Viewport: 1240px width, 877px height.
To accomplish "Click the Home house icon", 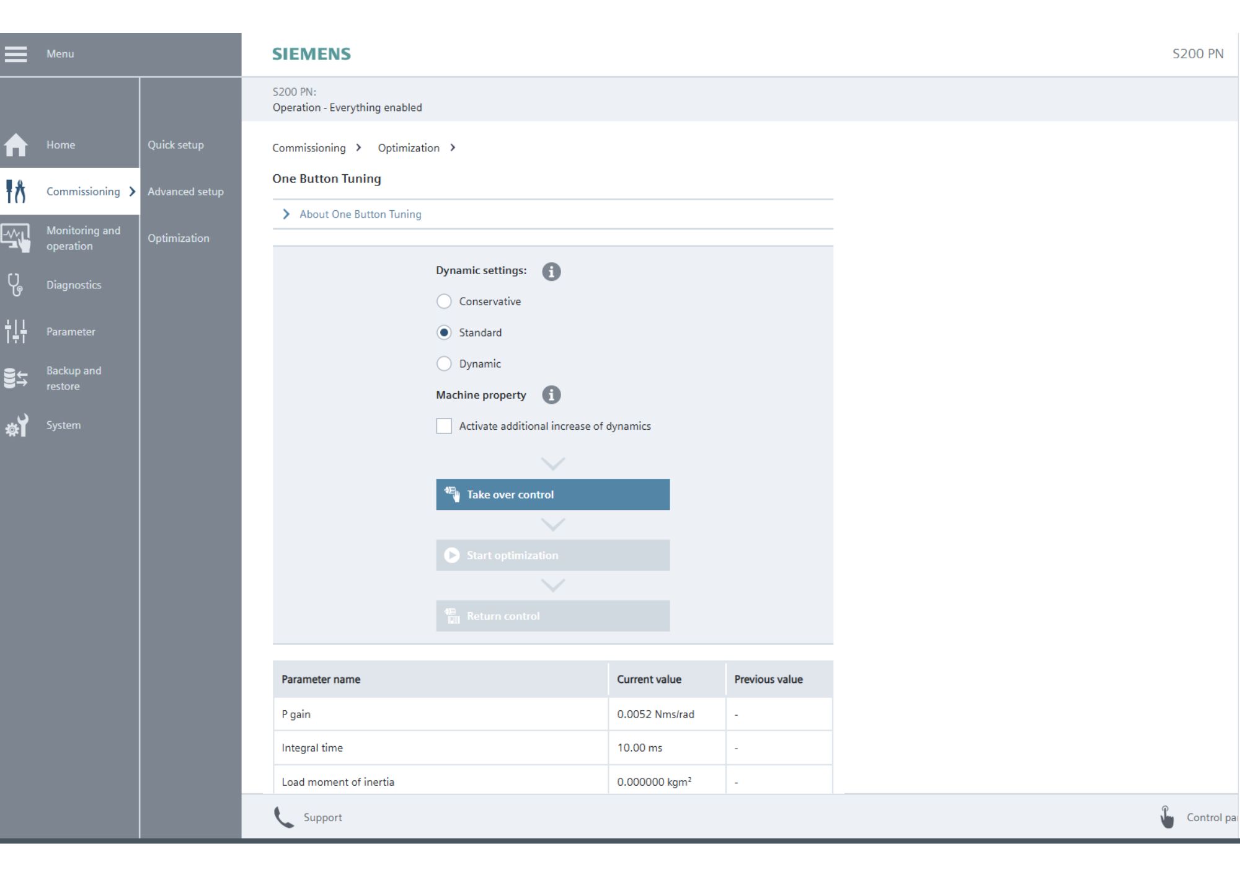I will tap(15, 145).
